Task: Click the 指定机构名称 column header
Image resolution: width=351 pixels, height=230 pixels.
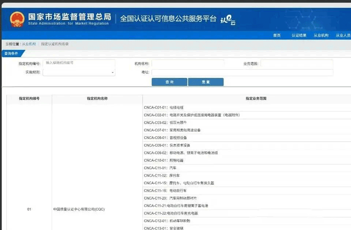Action: (97, 98)
